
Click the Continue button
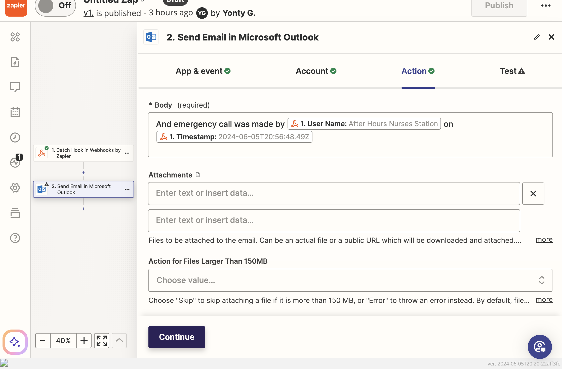[177, 337]
